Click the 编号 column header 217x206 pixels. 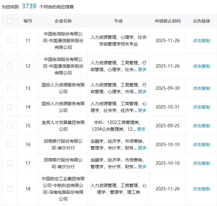[28, 21]
